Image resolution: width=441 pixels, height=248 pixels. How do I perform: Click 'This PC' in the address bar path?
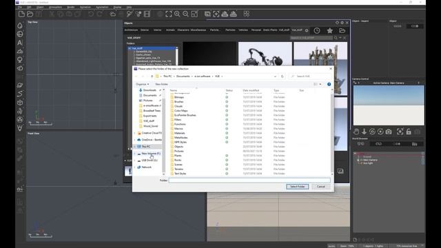(167, 76)
